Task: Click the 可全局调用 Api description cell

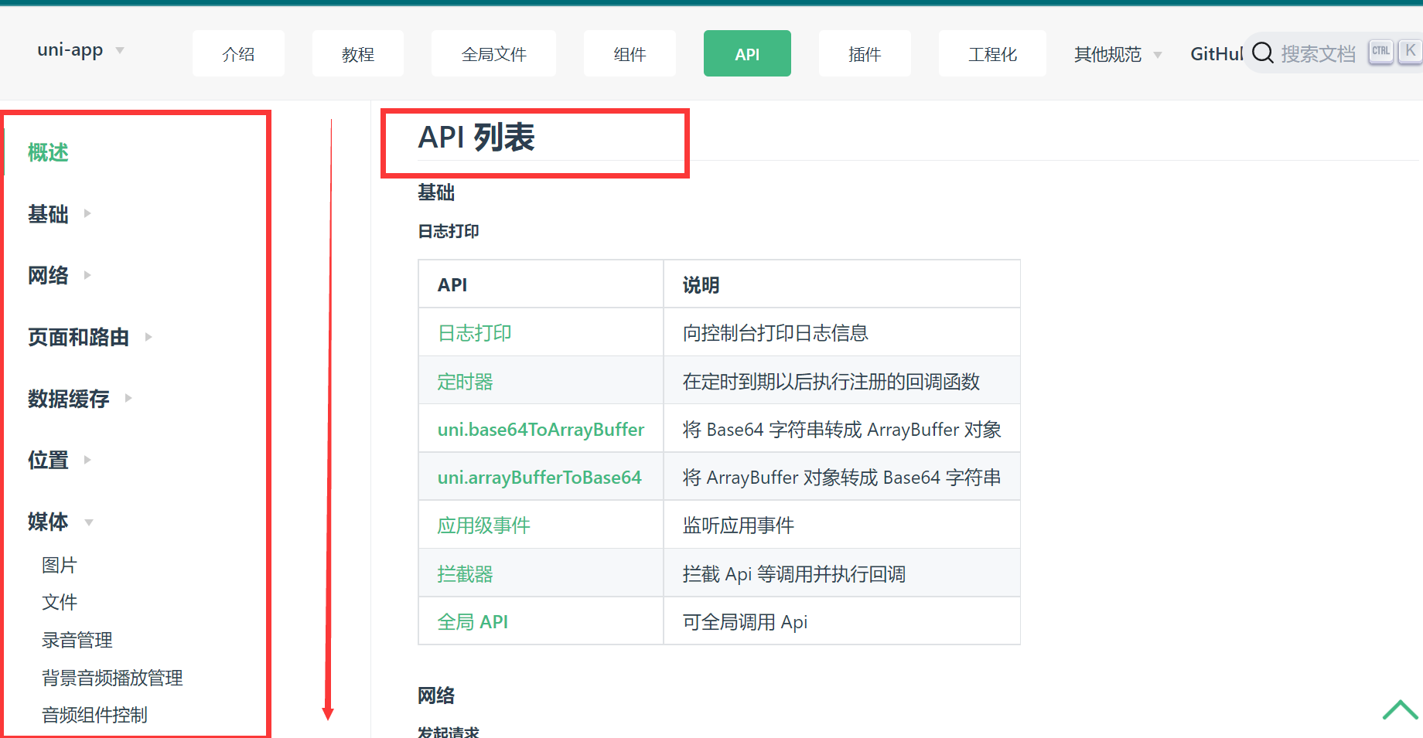Action: (x=841, y=622)
